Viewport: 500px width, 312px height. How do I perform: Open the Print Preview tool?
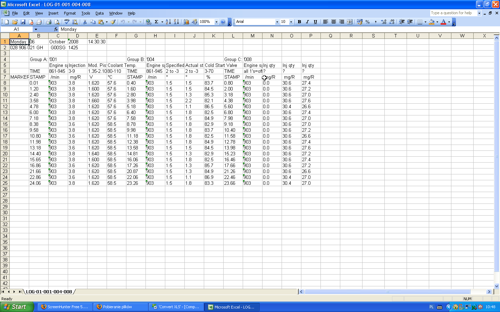coord(57,22)
